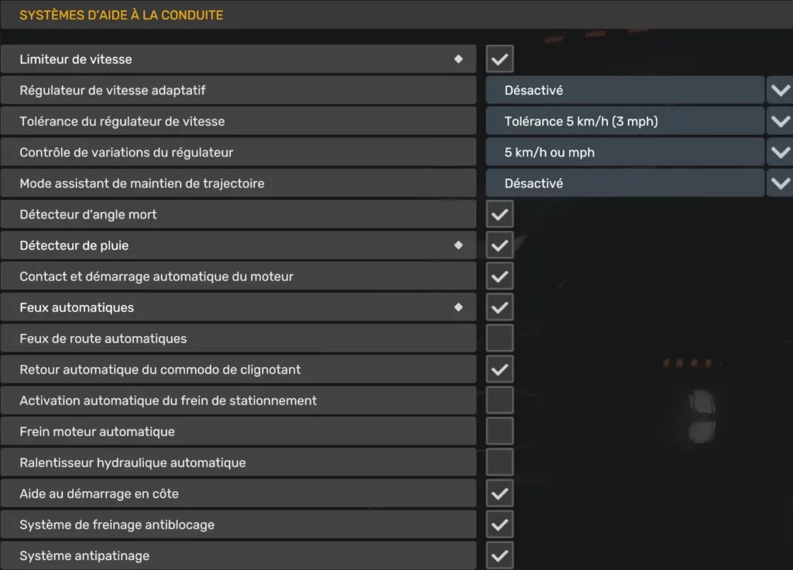Check Ralentisseur hydraulique automatique
The width and height of the screenshot is (793, 570).
tap(499, 463)
